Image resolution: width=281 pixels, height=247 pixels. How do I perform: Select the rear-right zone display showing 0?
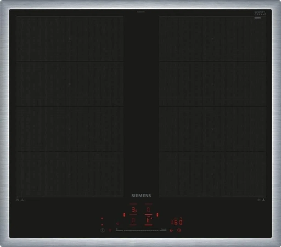(148, 209)
